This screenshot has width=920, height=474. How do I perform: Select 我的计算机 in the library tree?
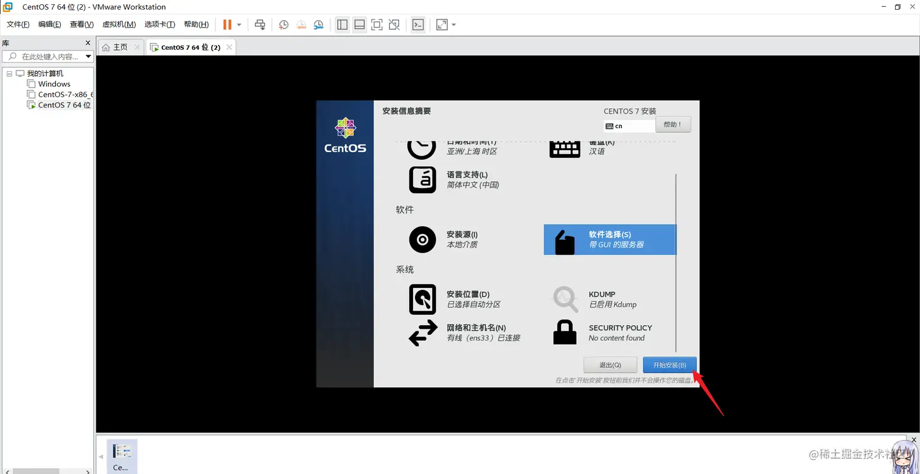pyautogui.click(x=45, y=74)
